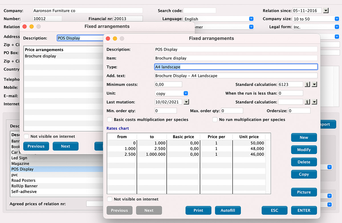Enable Basic costs multiplication per species
This screenshot has width=342, height=223.
[109, 119]
